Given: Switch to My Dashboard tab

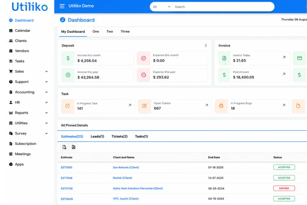Looking at the screenshot, I should (x=73, y=31).
